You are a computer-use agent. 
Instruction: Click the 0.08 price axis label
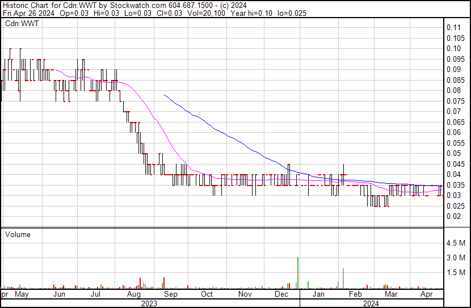click(453, 90)
